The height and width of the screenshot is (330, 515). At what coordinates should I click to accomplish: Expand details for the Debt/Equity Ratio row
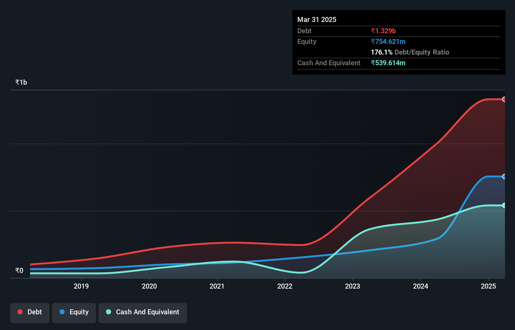pos(410,52)
